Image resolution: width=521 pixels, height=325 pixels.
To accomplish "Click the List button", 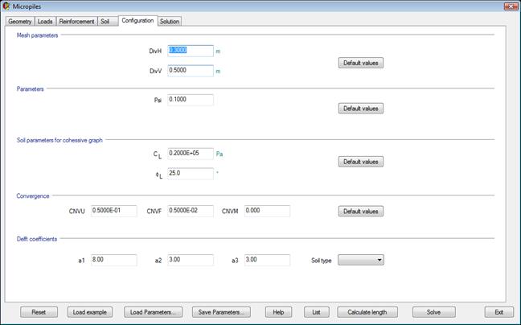I will 316,312.
